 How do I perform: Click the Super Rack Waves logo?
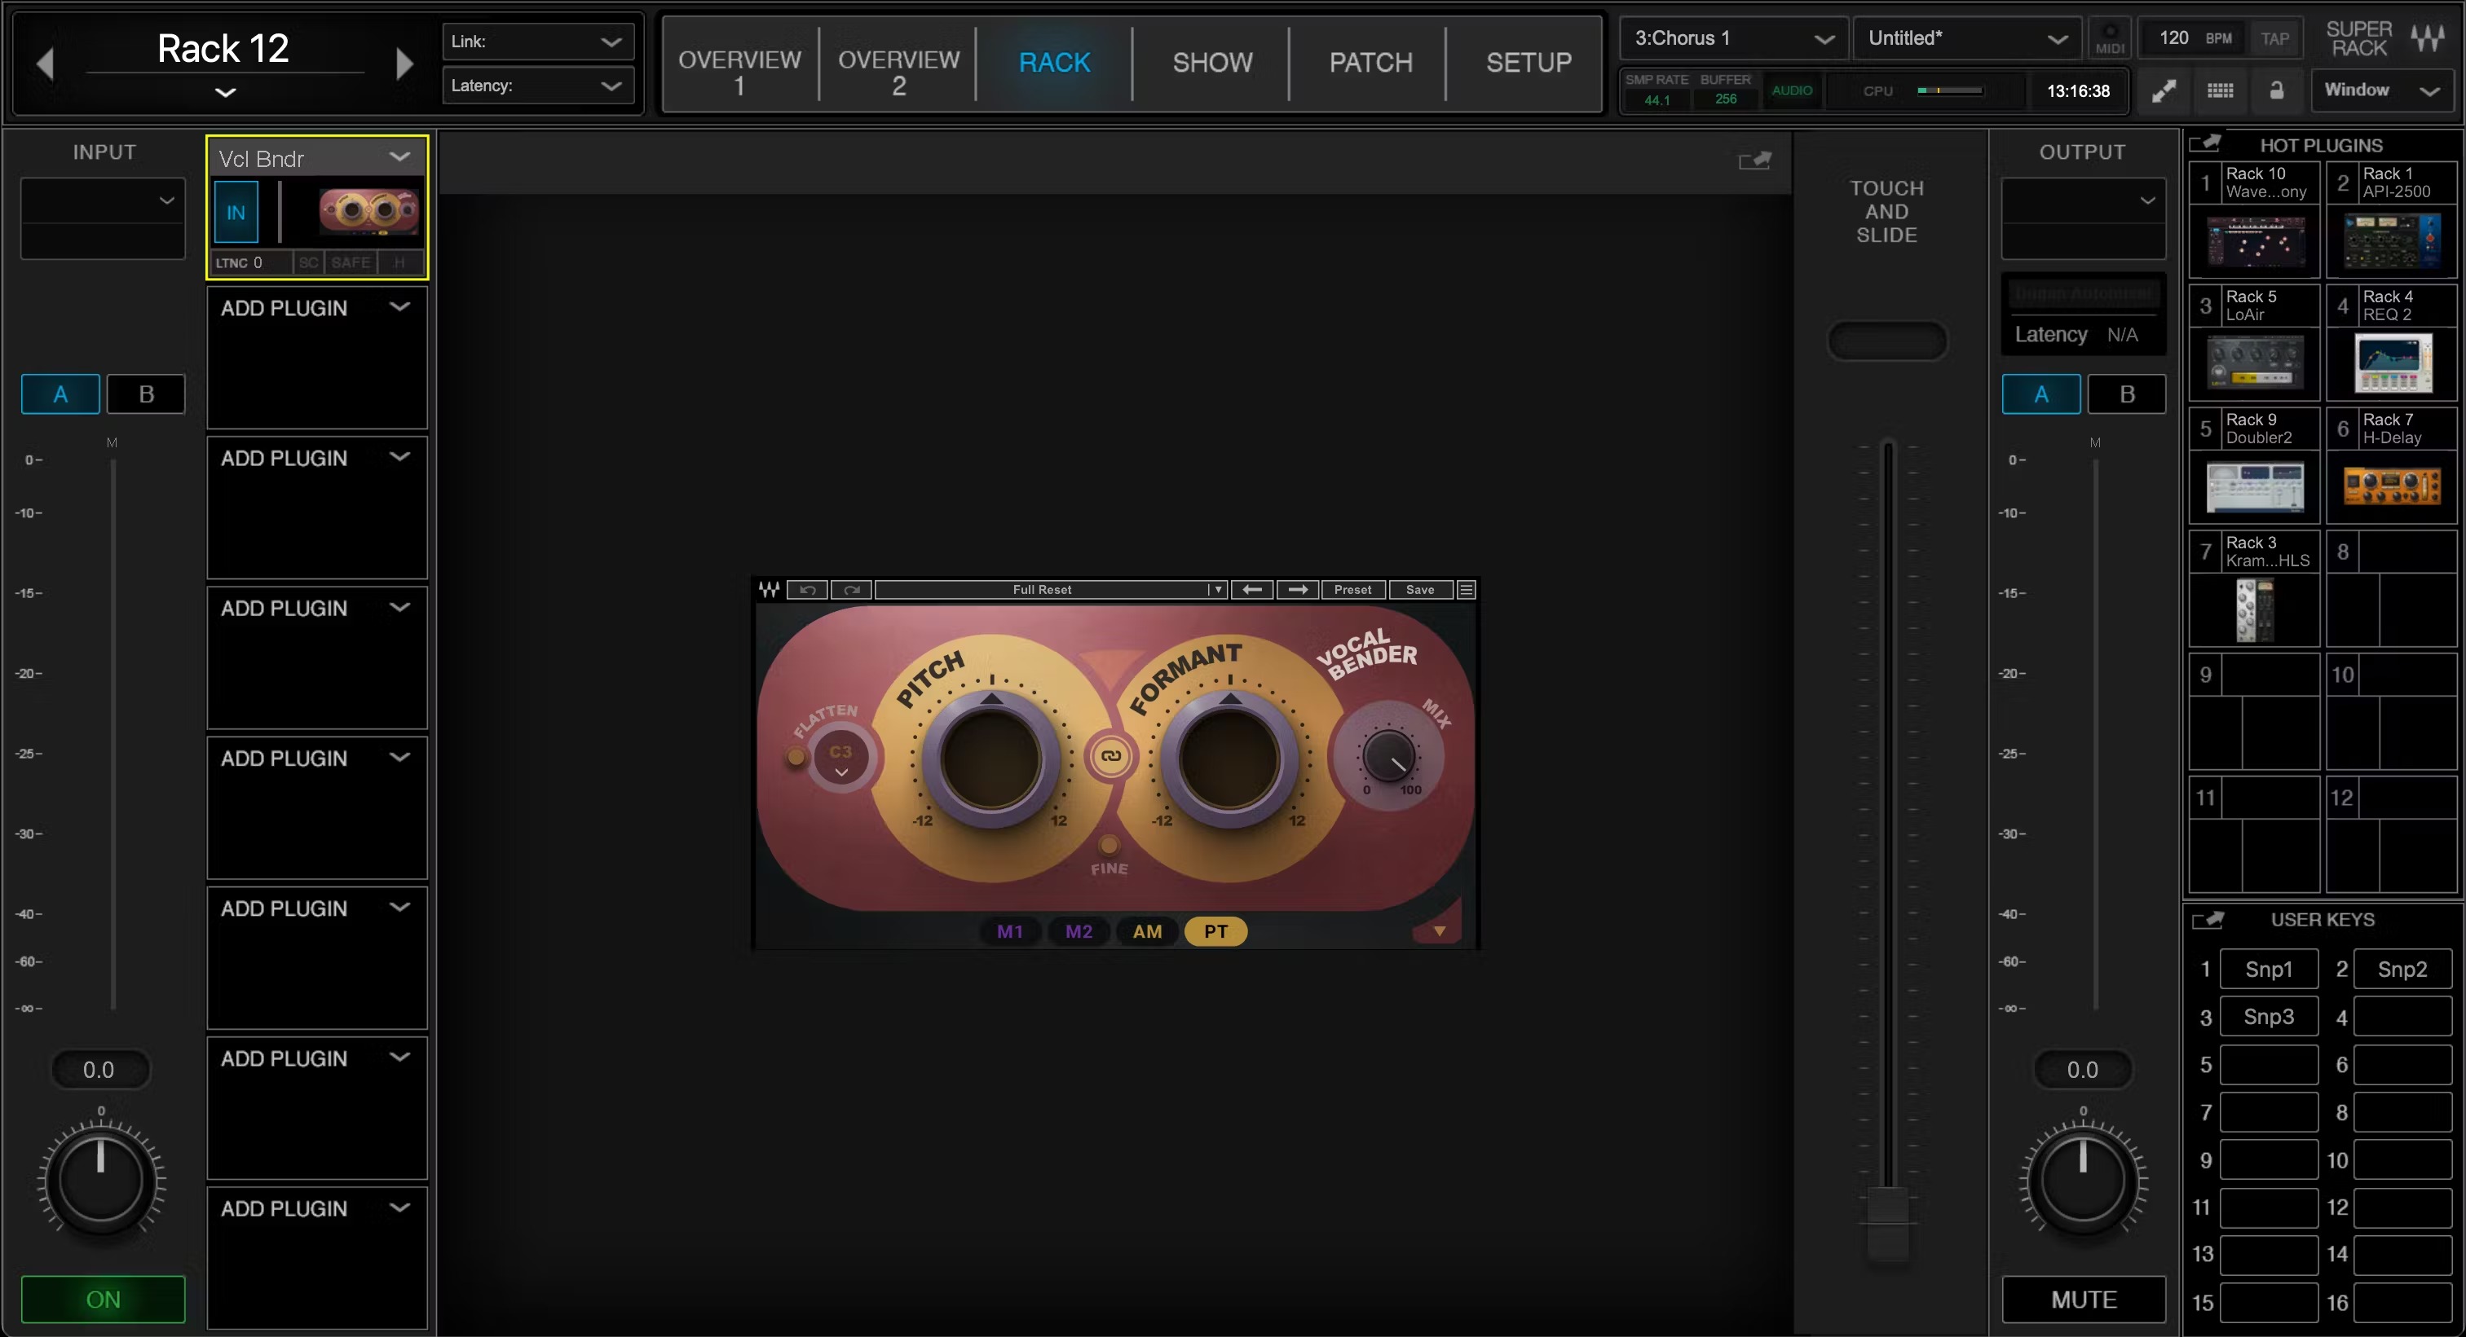(x=2427, y=39)
